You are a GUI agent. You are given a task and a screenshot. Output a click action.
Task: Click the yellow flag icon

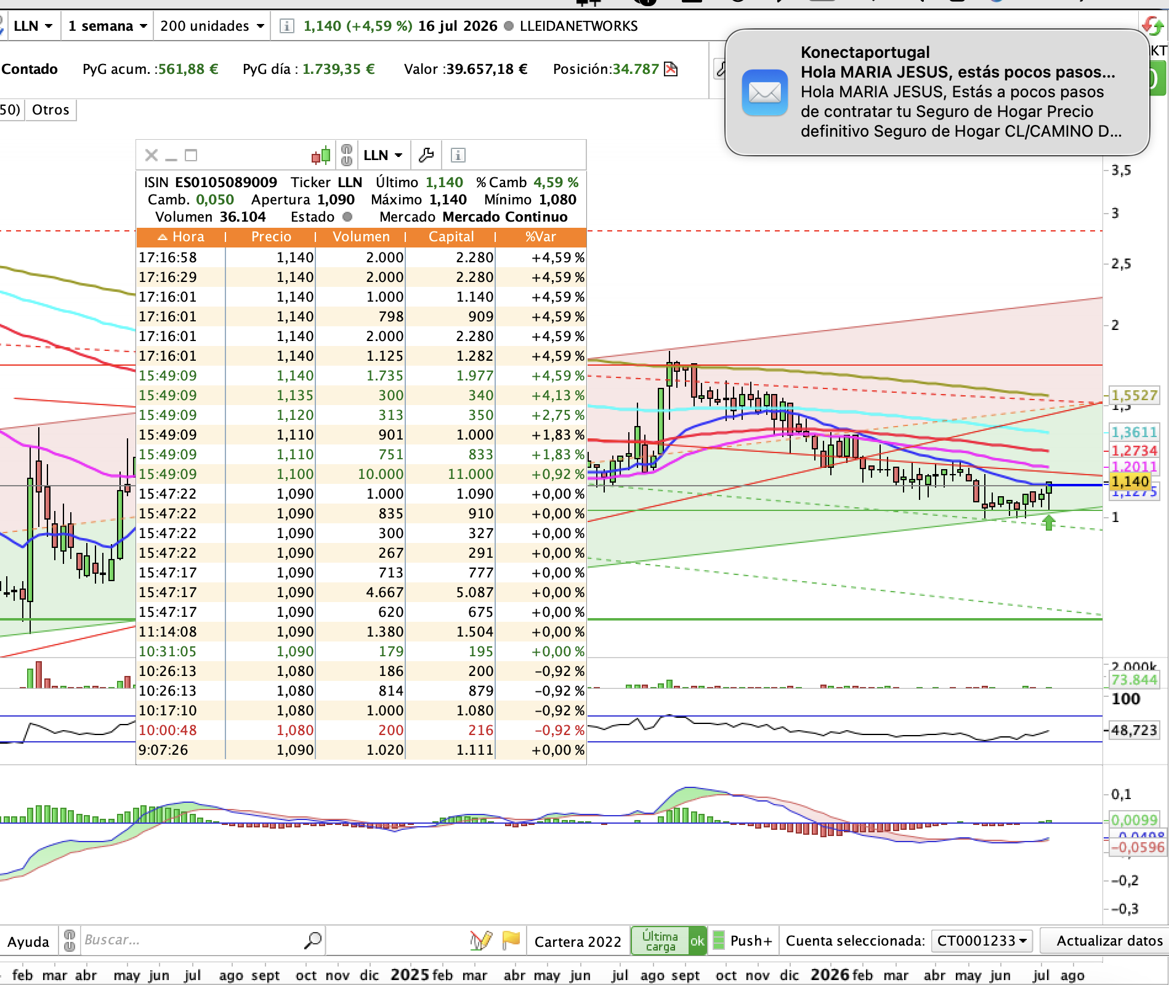[x=511, y=941]
